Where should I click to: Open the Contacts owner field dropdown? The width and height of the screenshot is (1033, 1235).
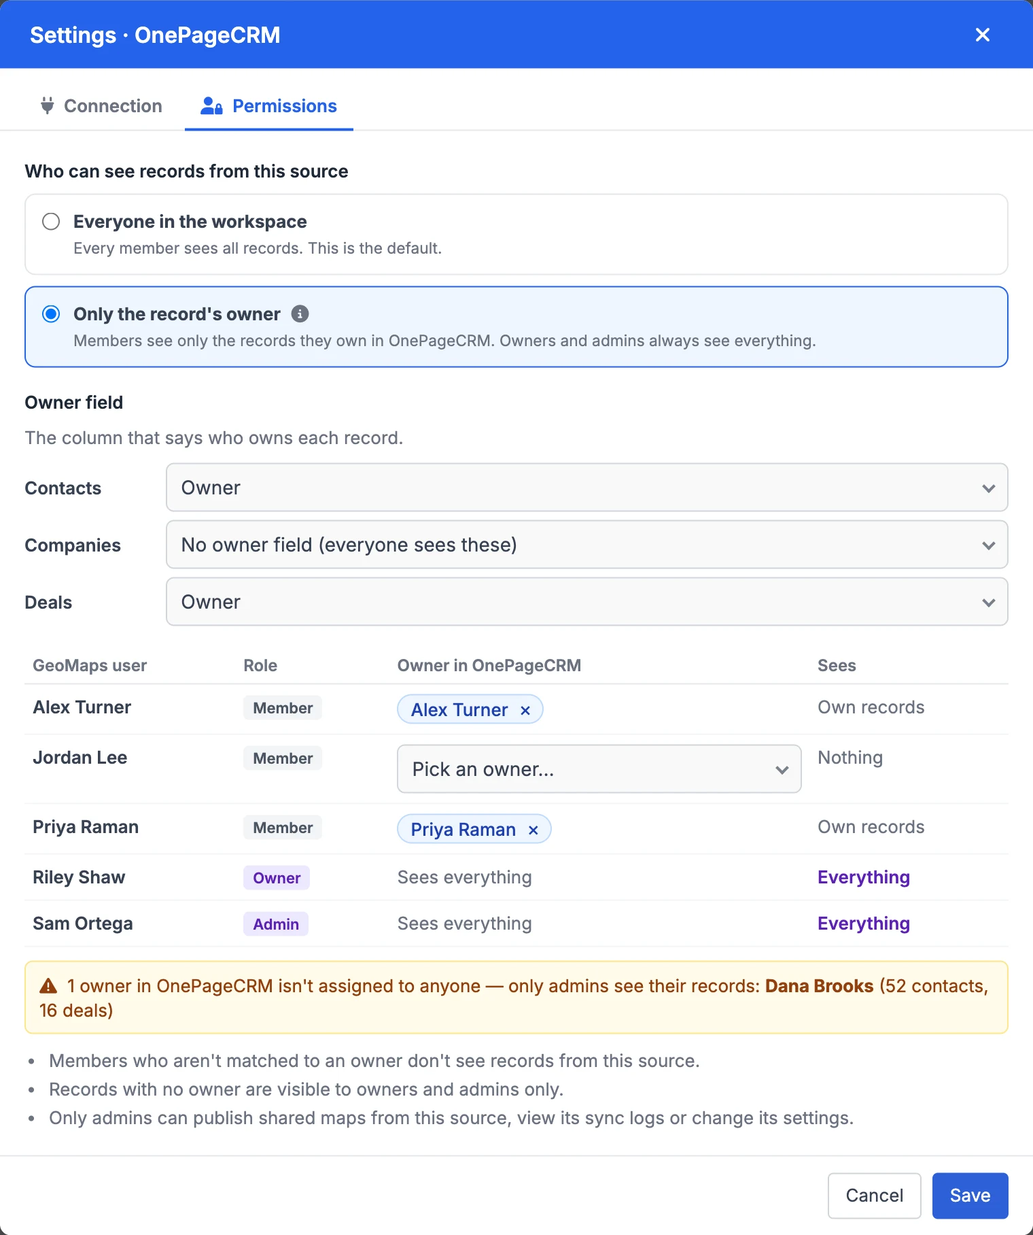[586, 488]
